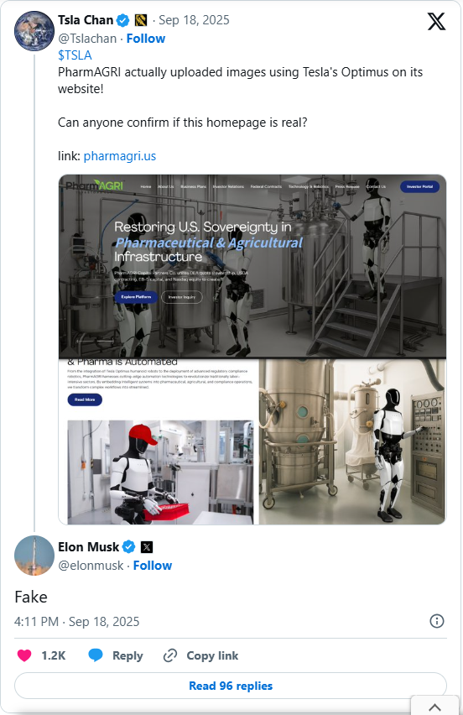The width and height of the screenshot is (463, 715).
Task: Click the gold affiliate badge next to Tsla Chan
Action: click(141, 20)
